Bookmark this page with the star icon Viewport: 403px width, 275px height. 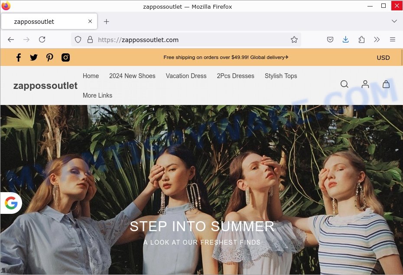[294, 39]
